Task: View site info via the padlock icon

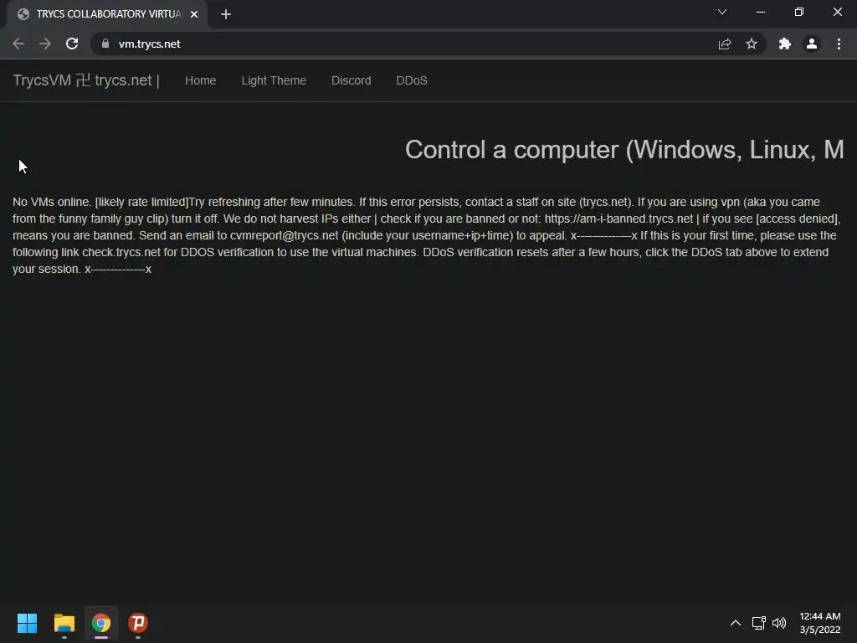Action: coord(105,44)
